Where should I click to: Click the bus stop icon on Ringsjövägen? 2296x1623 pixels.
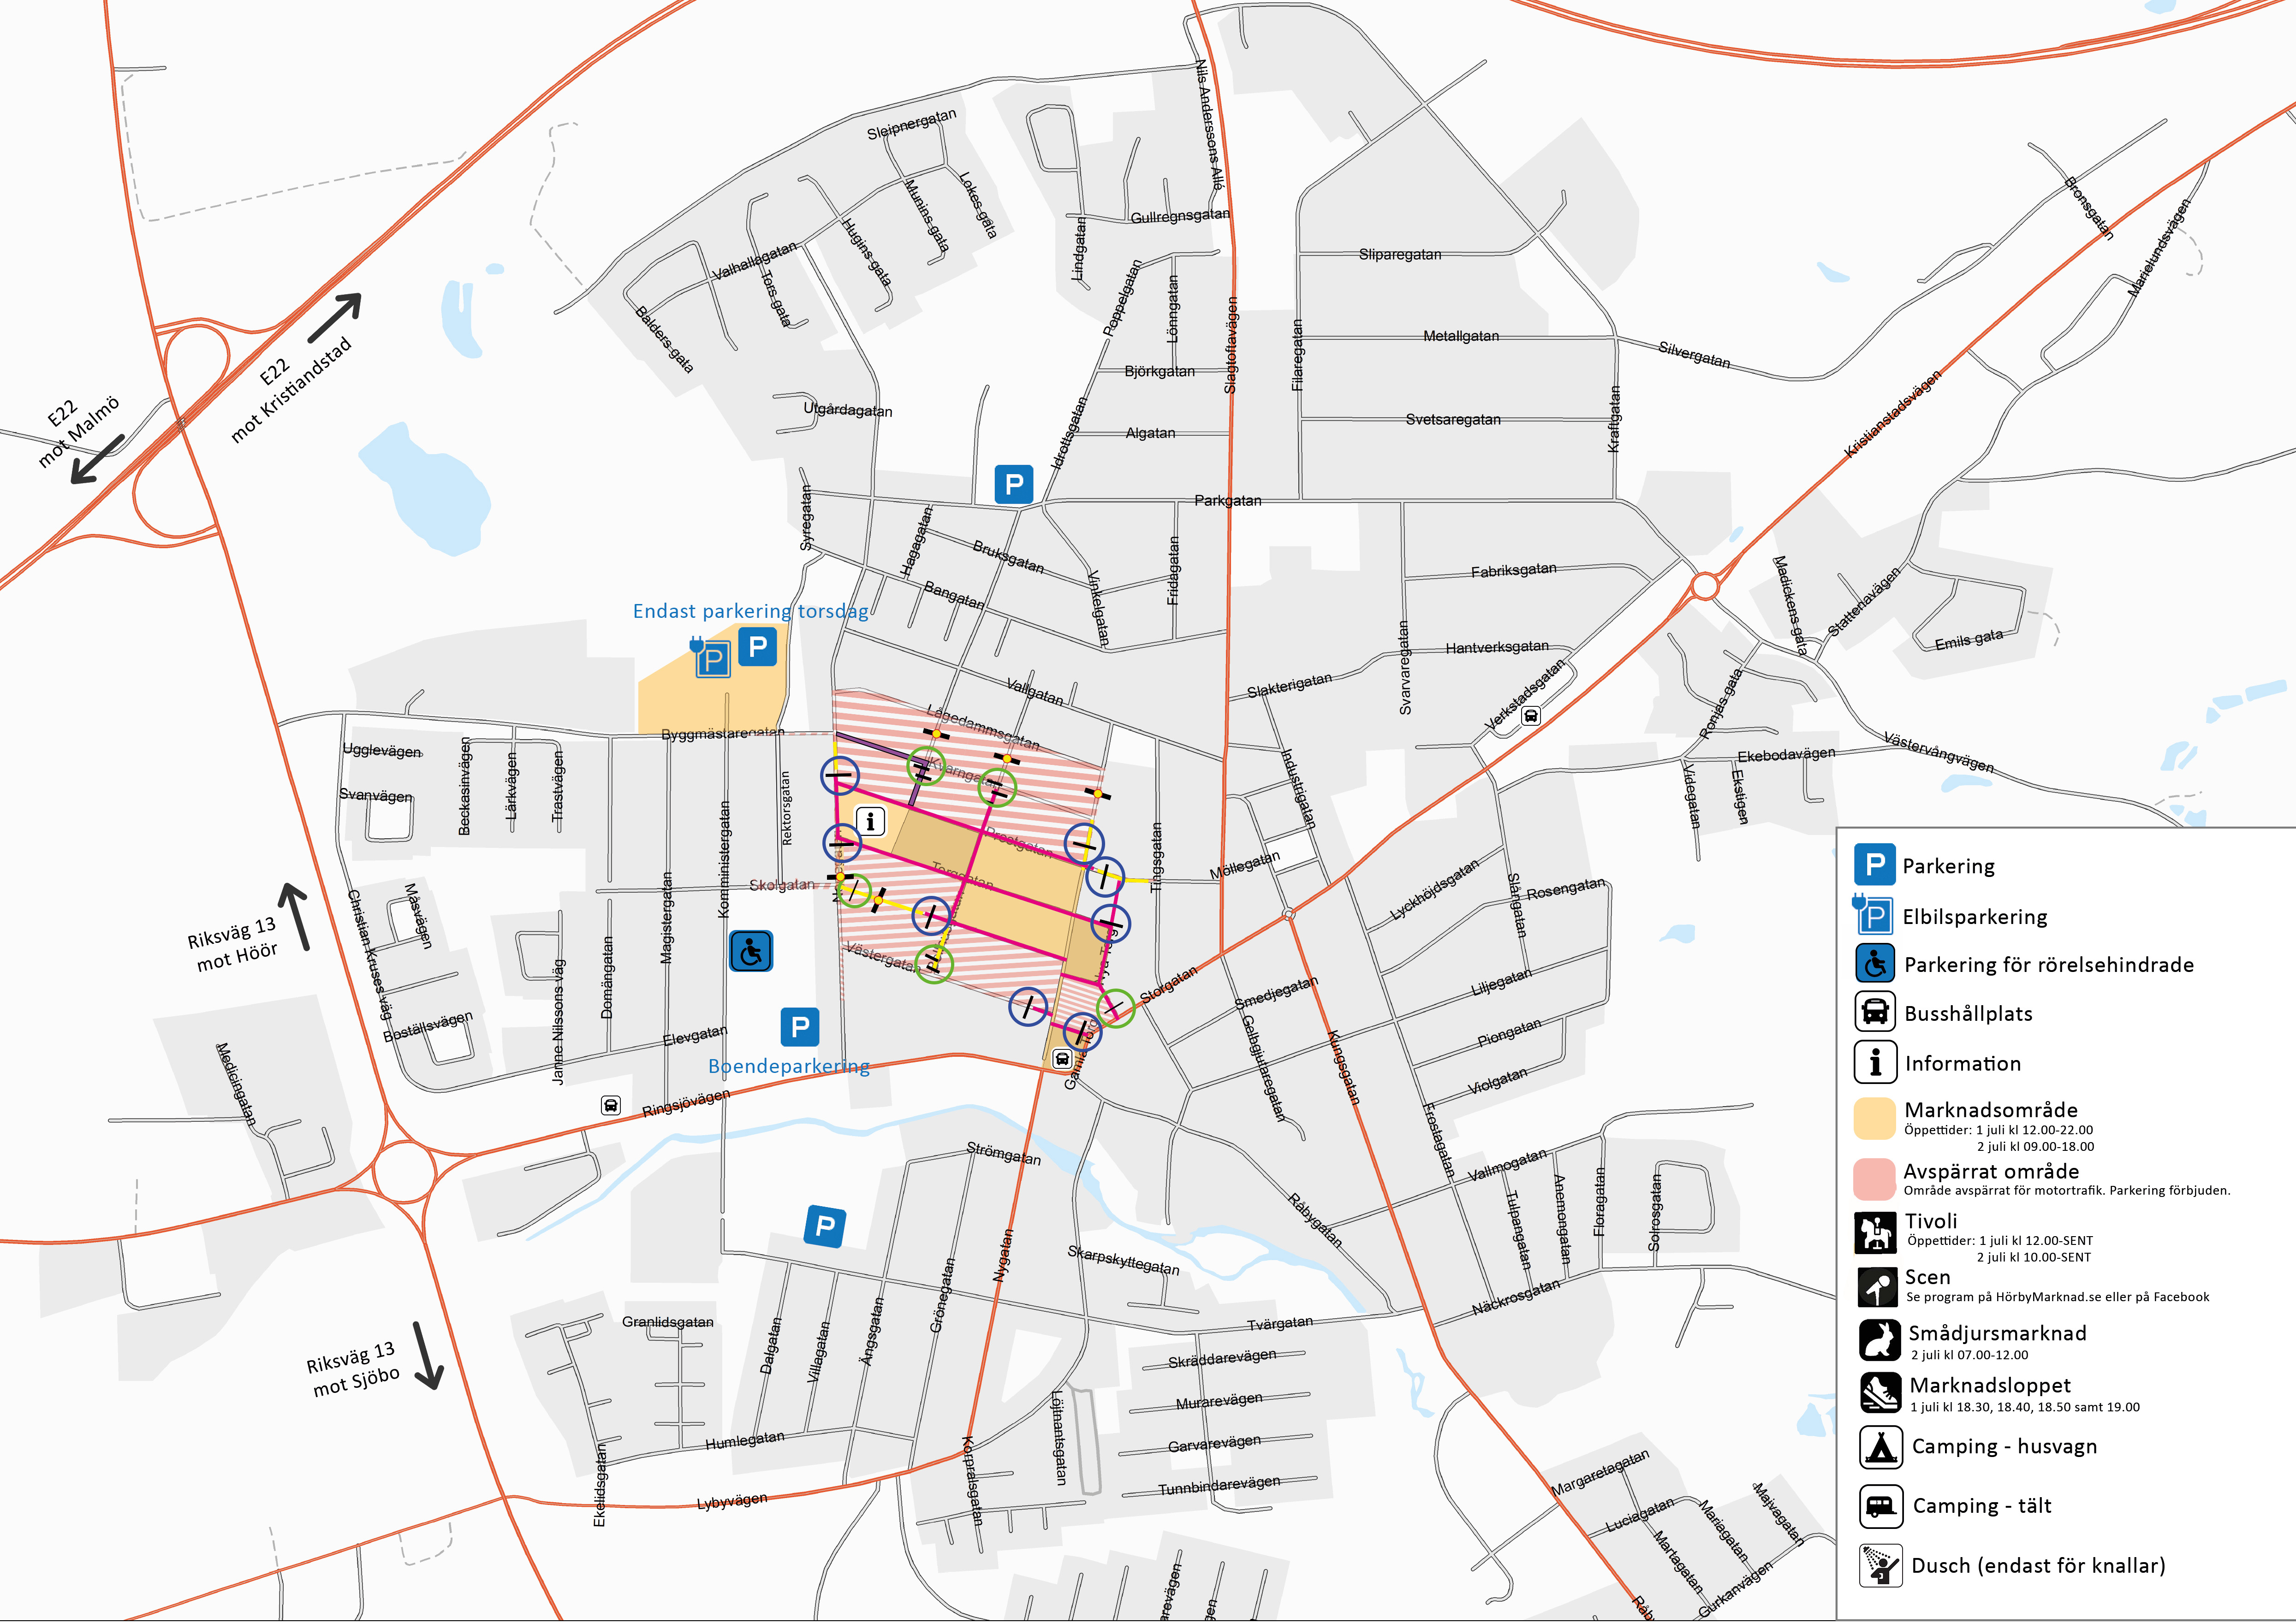click(611, 1104)
